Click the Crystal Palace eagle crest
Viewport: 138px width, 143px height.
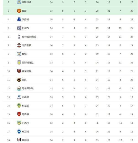pyautogui.click(x=19, y=97)
